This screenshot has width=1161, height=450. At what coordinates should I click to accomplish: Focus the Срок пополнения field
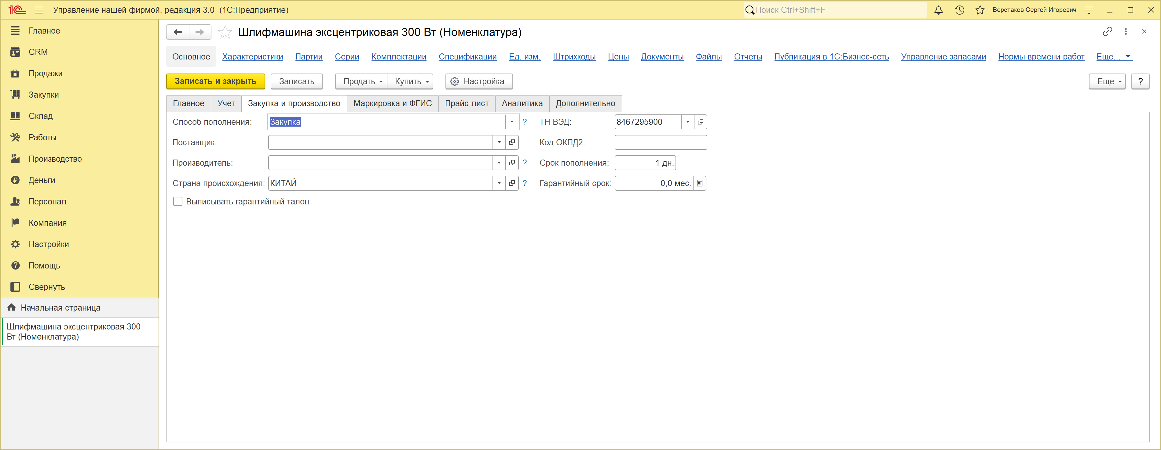click(x=645, y=163)
